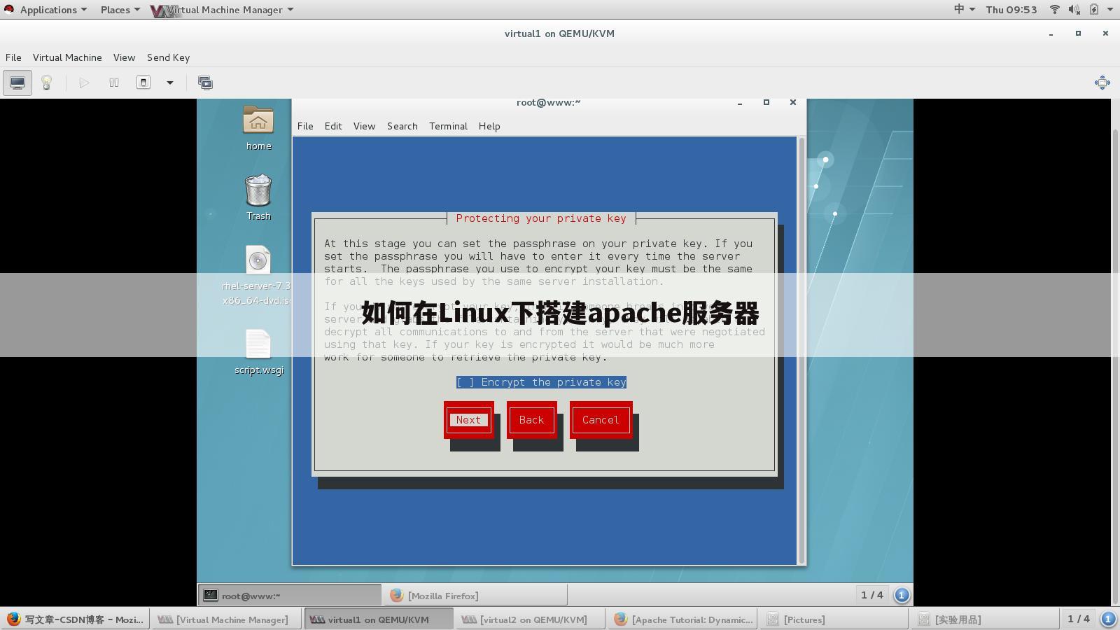Click Next in the key dialog
The width and height of the screenshot is (1120, 630).
[468, 420]
